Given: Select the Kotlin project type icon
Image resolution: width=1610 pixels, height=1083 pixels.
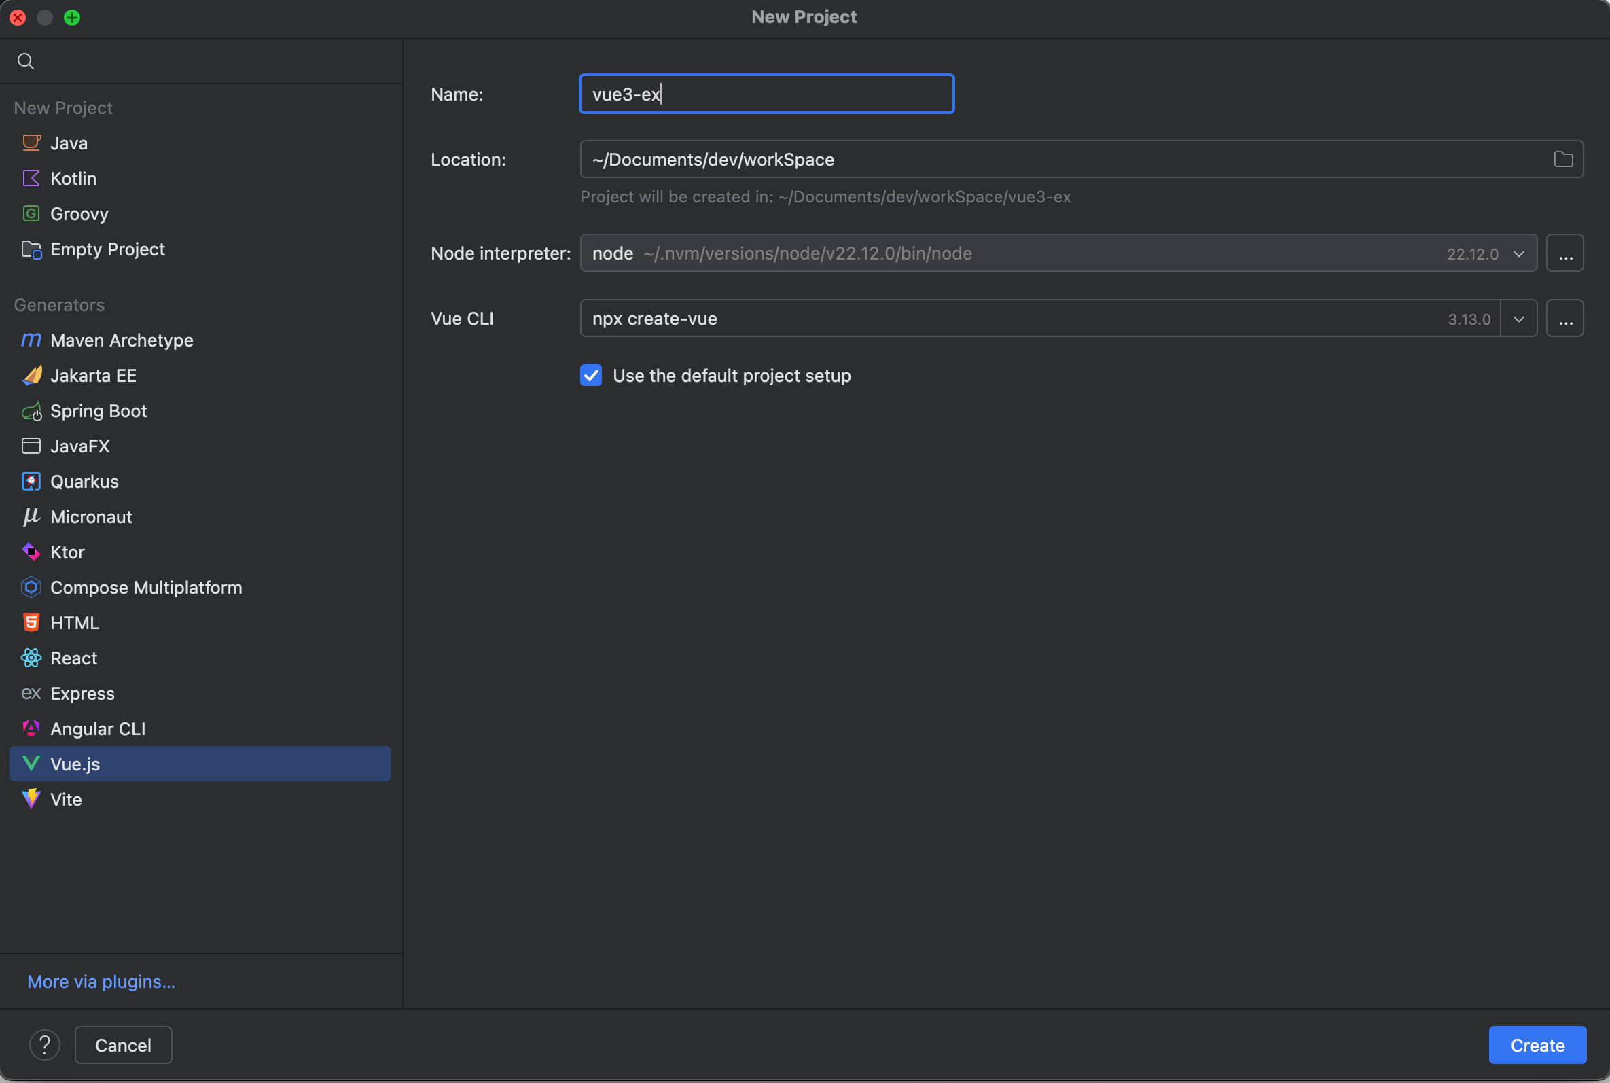Looking at the screenshot, I should click(32, 179).
